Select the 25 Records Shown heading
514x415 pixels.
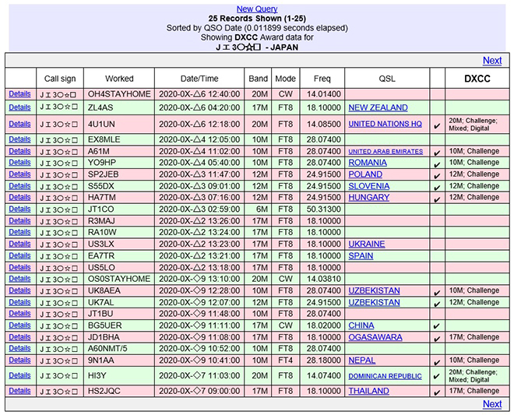tap(257, 19)
